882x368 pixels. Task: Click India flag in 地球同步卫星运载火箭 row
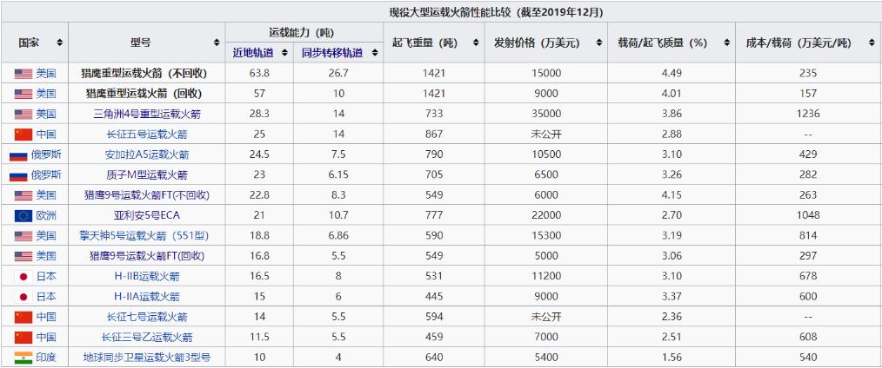pyautogui.click(x=23, y=358)
